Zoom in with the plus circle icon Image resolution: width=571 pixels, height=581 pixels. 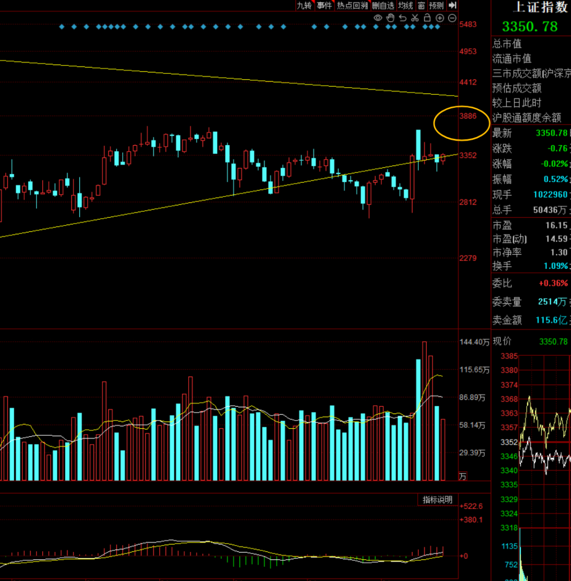(x=440, y=18)
